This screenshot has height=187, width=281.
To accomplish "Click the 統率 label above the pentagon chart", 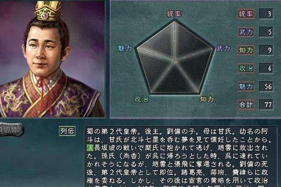I will (x=174, y=14).
